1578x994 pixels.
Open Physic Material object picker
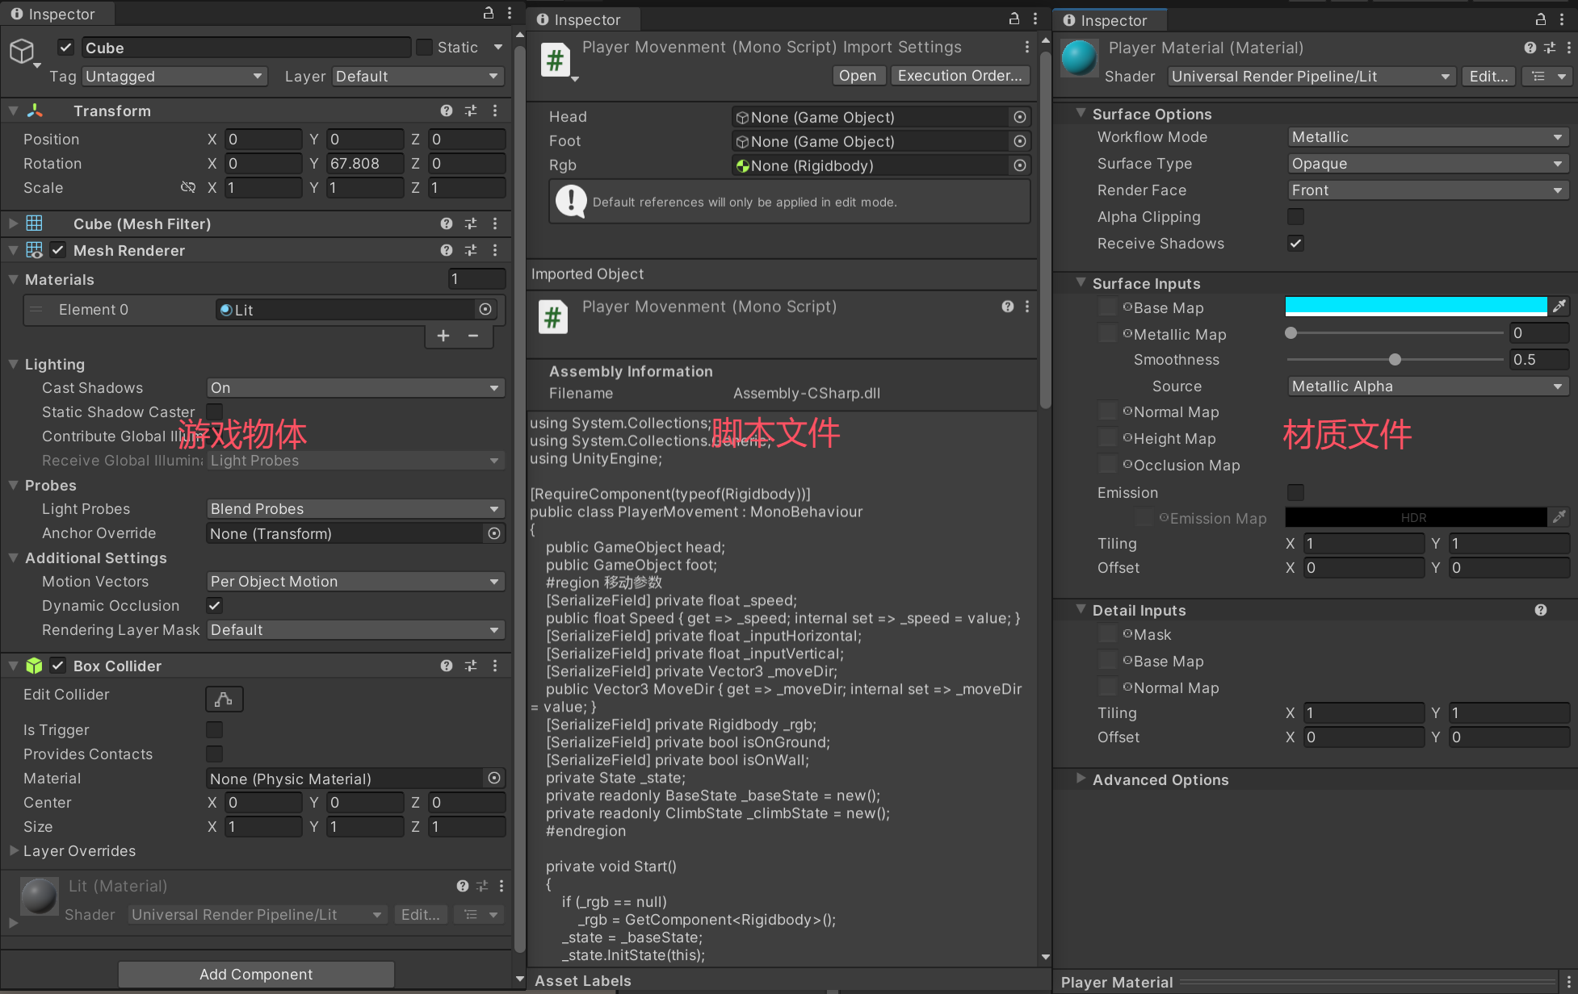coord(494,778)
